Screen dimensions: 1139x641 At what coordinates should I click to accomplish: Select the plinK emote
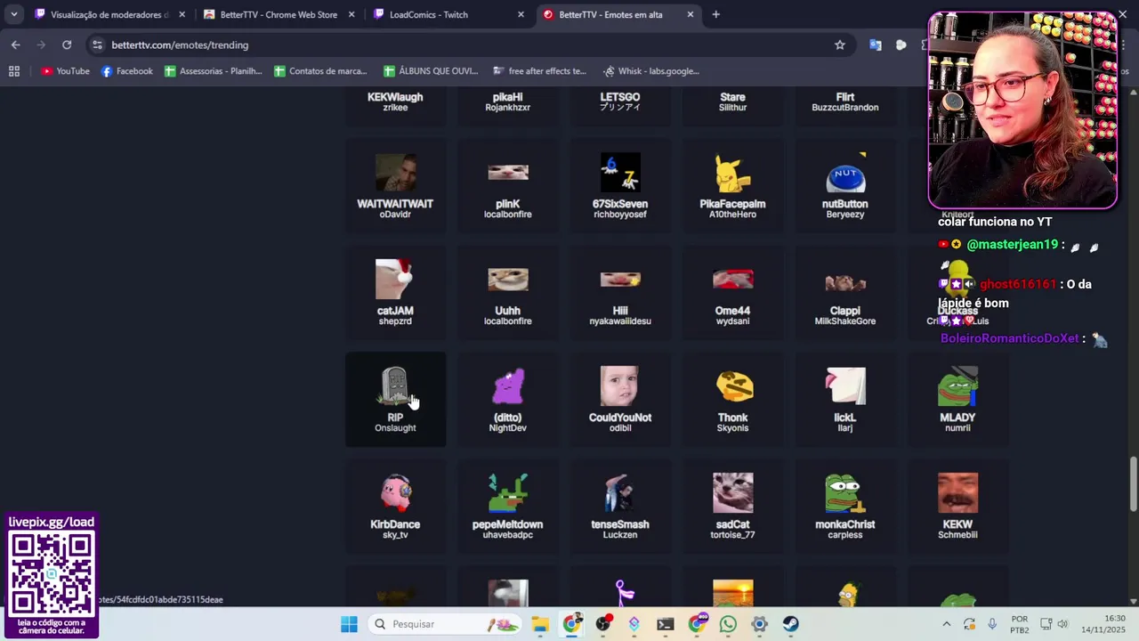pyautogui.click(x=508, y=186)
